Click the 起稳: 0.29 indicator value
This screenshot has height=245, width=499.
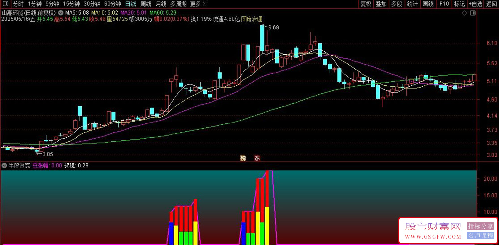coord(76,165)
